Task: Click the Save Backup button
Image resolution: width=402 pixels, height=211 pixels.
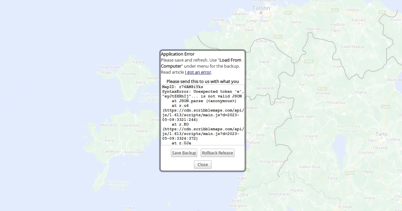Action: [184, 153]
